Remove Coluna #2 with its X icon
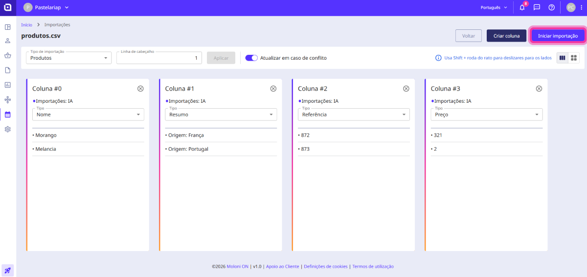Screen dimensions: 587x277 click(x=406, y=89)
